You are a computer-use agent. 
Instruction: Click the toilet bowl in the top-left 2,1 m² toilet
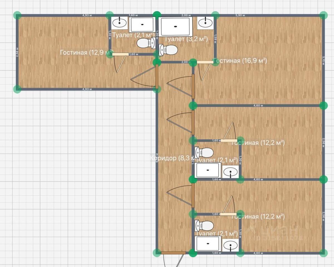coord(146,43)
